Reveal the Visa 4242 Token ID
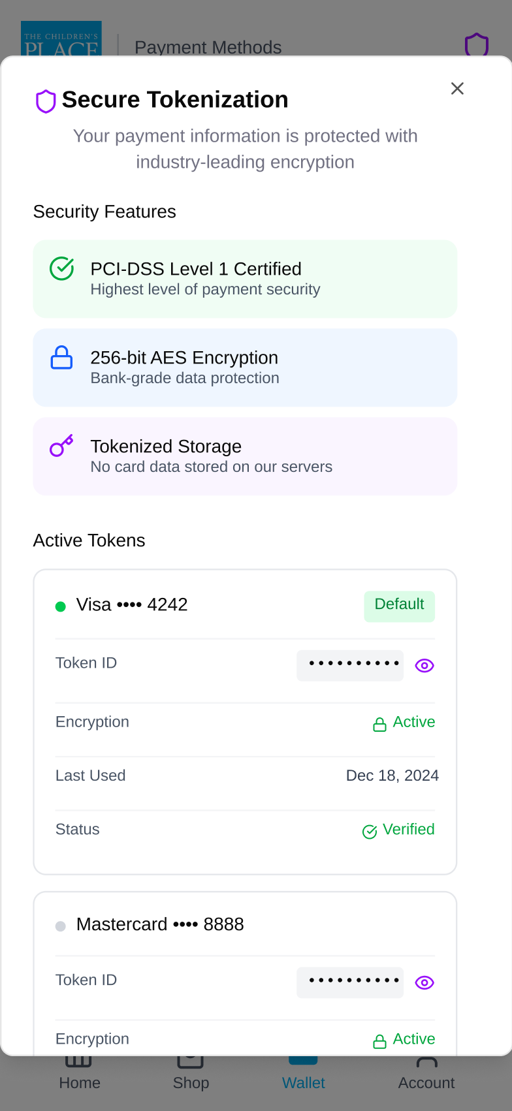 pyautogui.click(x=424, y=666)
